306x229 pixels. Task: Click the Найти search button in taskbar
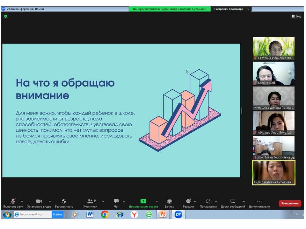tap(57, 214)
